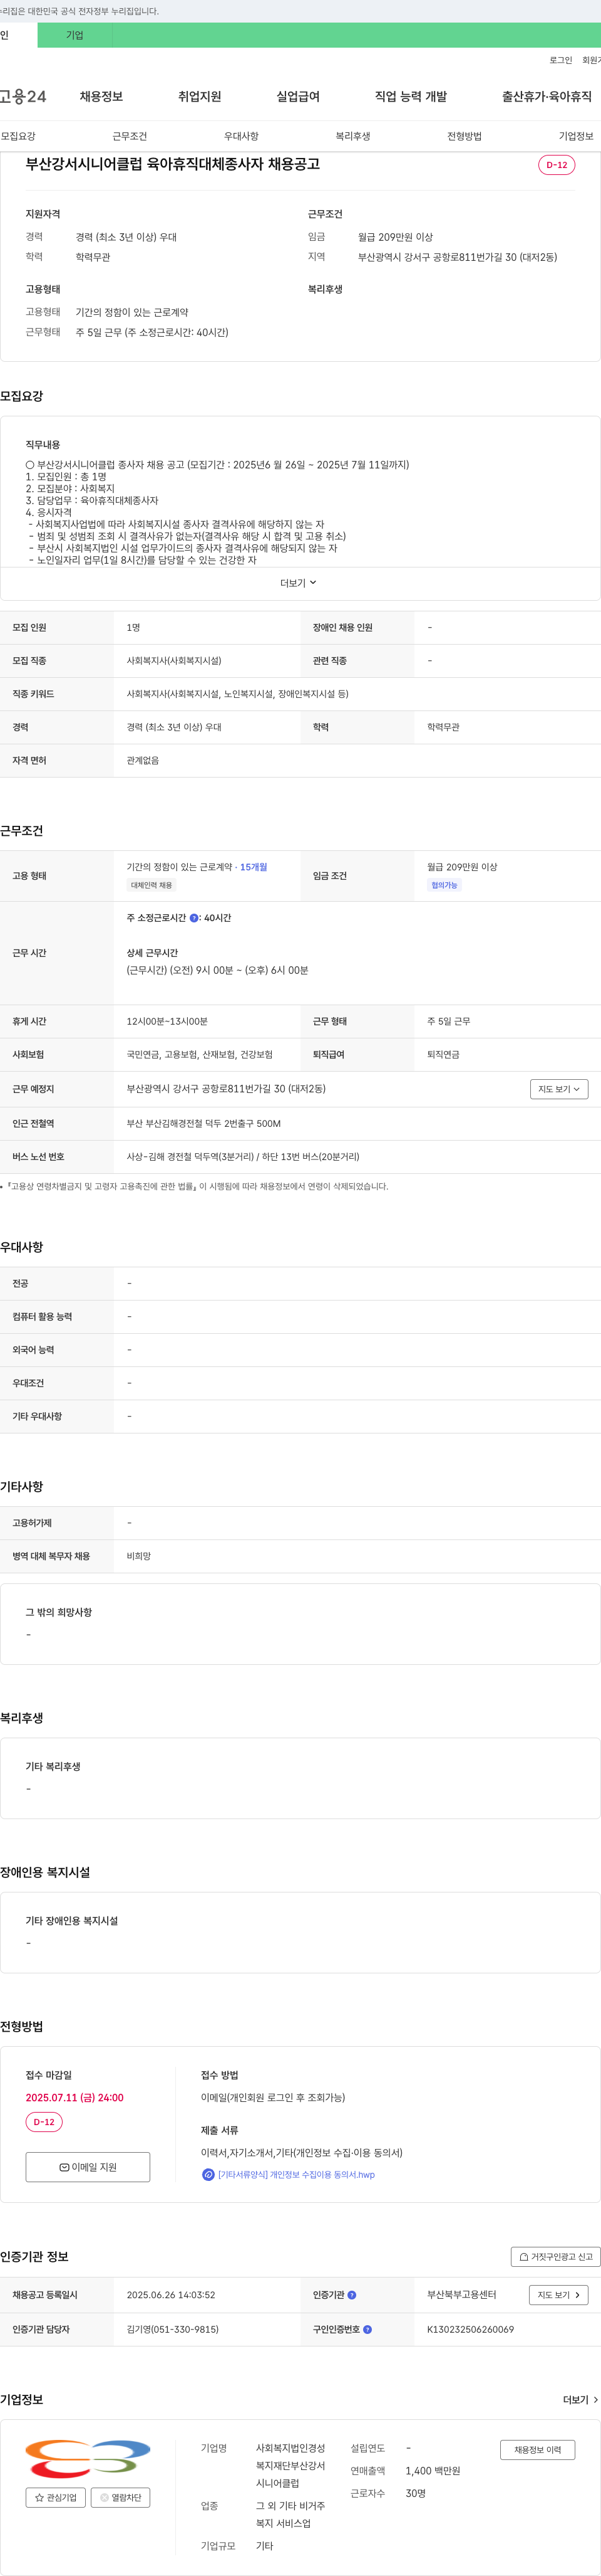Download 개인정보 수집이용 동의서.hwp file
The image size is (601, 2576).
coord(297,2175)
